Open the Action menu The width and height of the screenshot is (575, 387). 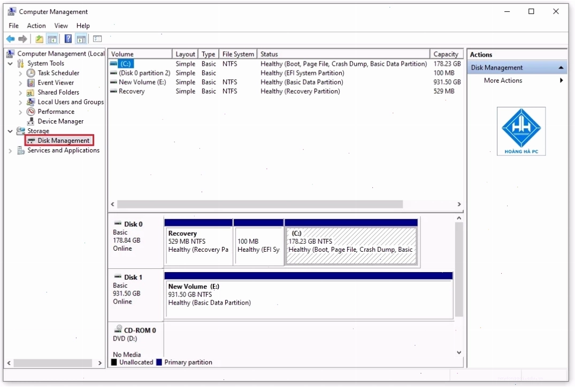(x=36, y=26)
